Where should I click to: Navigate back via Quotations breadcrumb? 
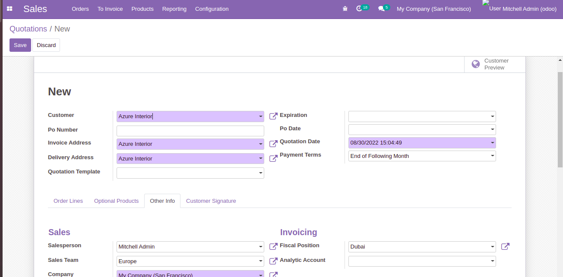pyautogui.click(x=28, y=28)
